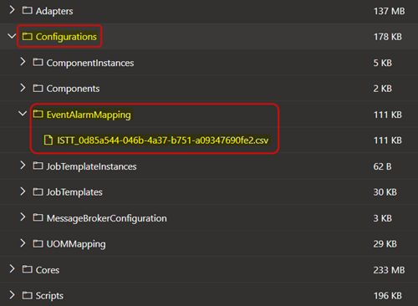Screen dimensions: 418x306
Task: Select the Configurations folder name
Action: pyautogui.click(x=66, y=37)
